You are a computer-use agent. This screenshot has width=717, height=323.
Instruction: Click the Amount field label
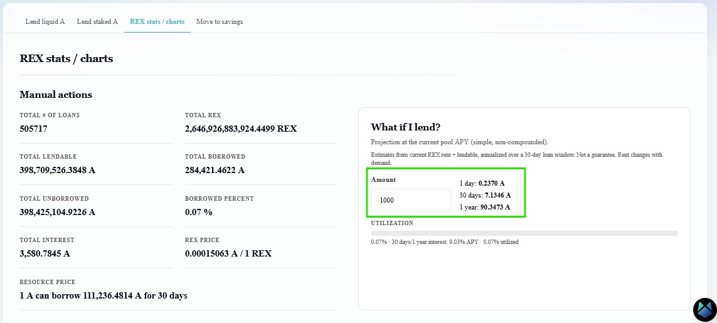click(x=383, y=180)
